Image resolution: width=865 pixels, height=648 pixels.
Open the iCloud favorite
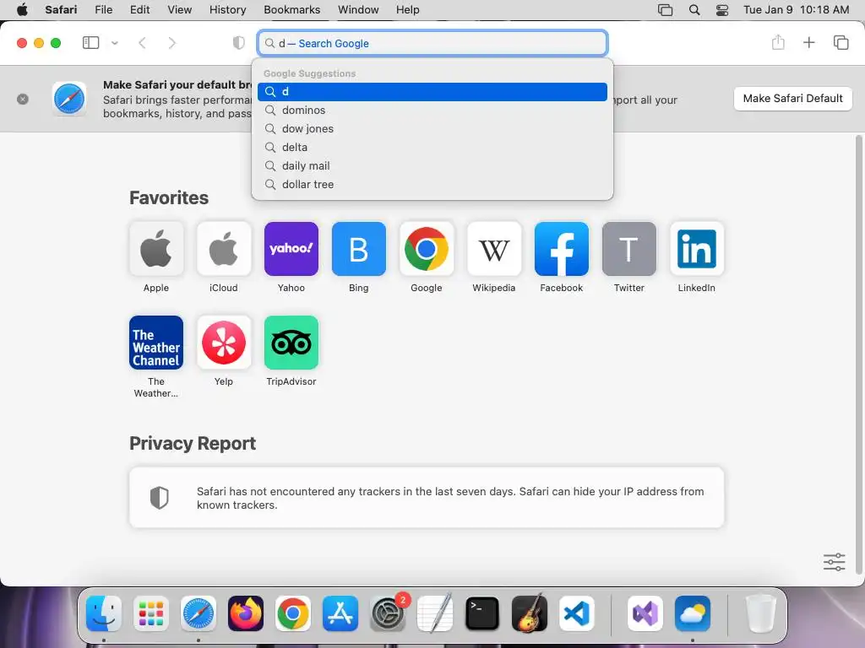(x=223, y=249)
